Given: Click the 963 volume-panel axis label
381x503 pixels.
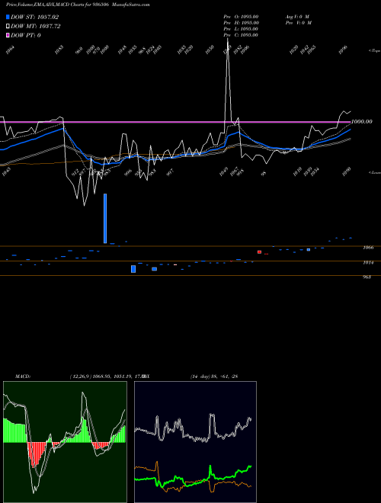Looking at the screenshot, I should [367, 277].
